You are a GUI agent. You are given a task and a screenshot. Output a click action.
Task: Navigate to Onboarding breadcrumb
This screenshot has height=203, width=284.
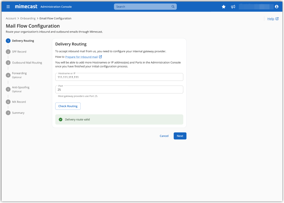(x=28, y=18)
